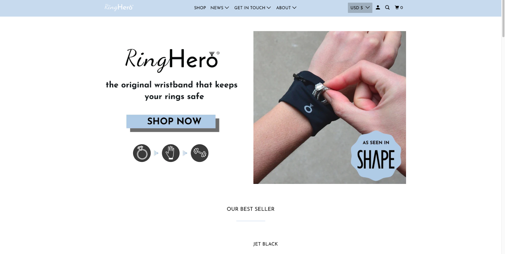Viewport: 505px width, 254px height.
Task: Expand the NEWS menu dropdown
Action: 220,8
